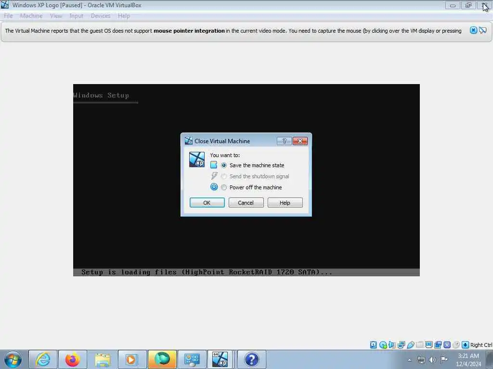Screen dimensions: 493x369
Task: Show hidden system tray icons
Action: [409, 360]
